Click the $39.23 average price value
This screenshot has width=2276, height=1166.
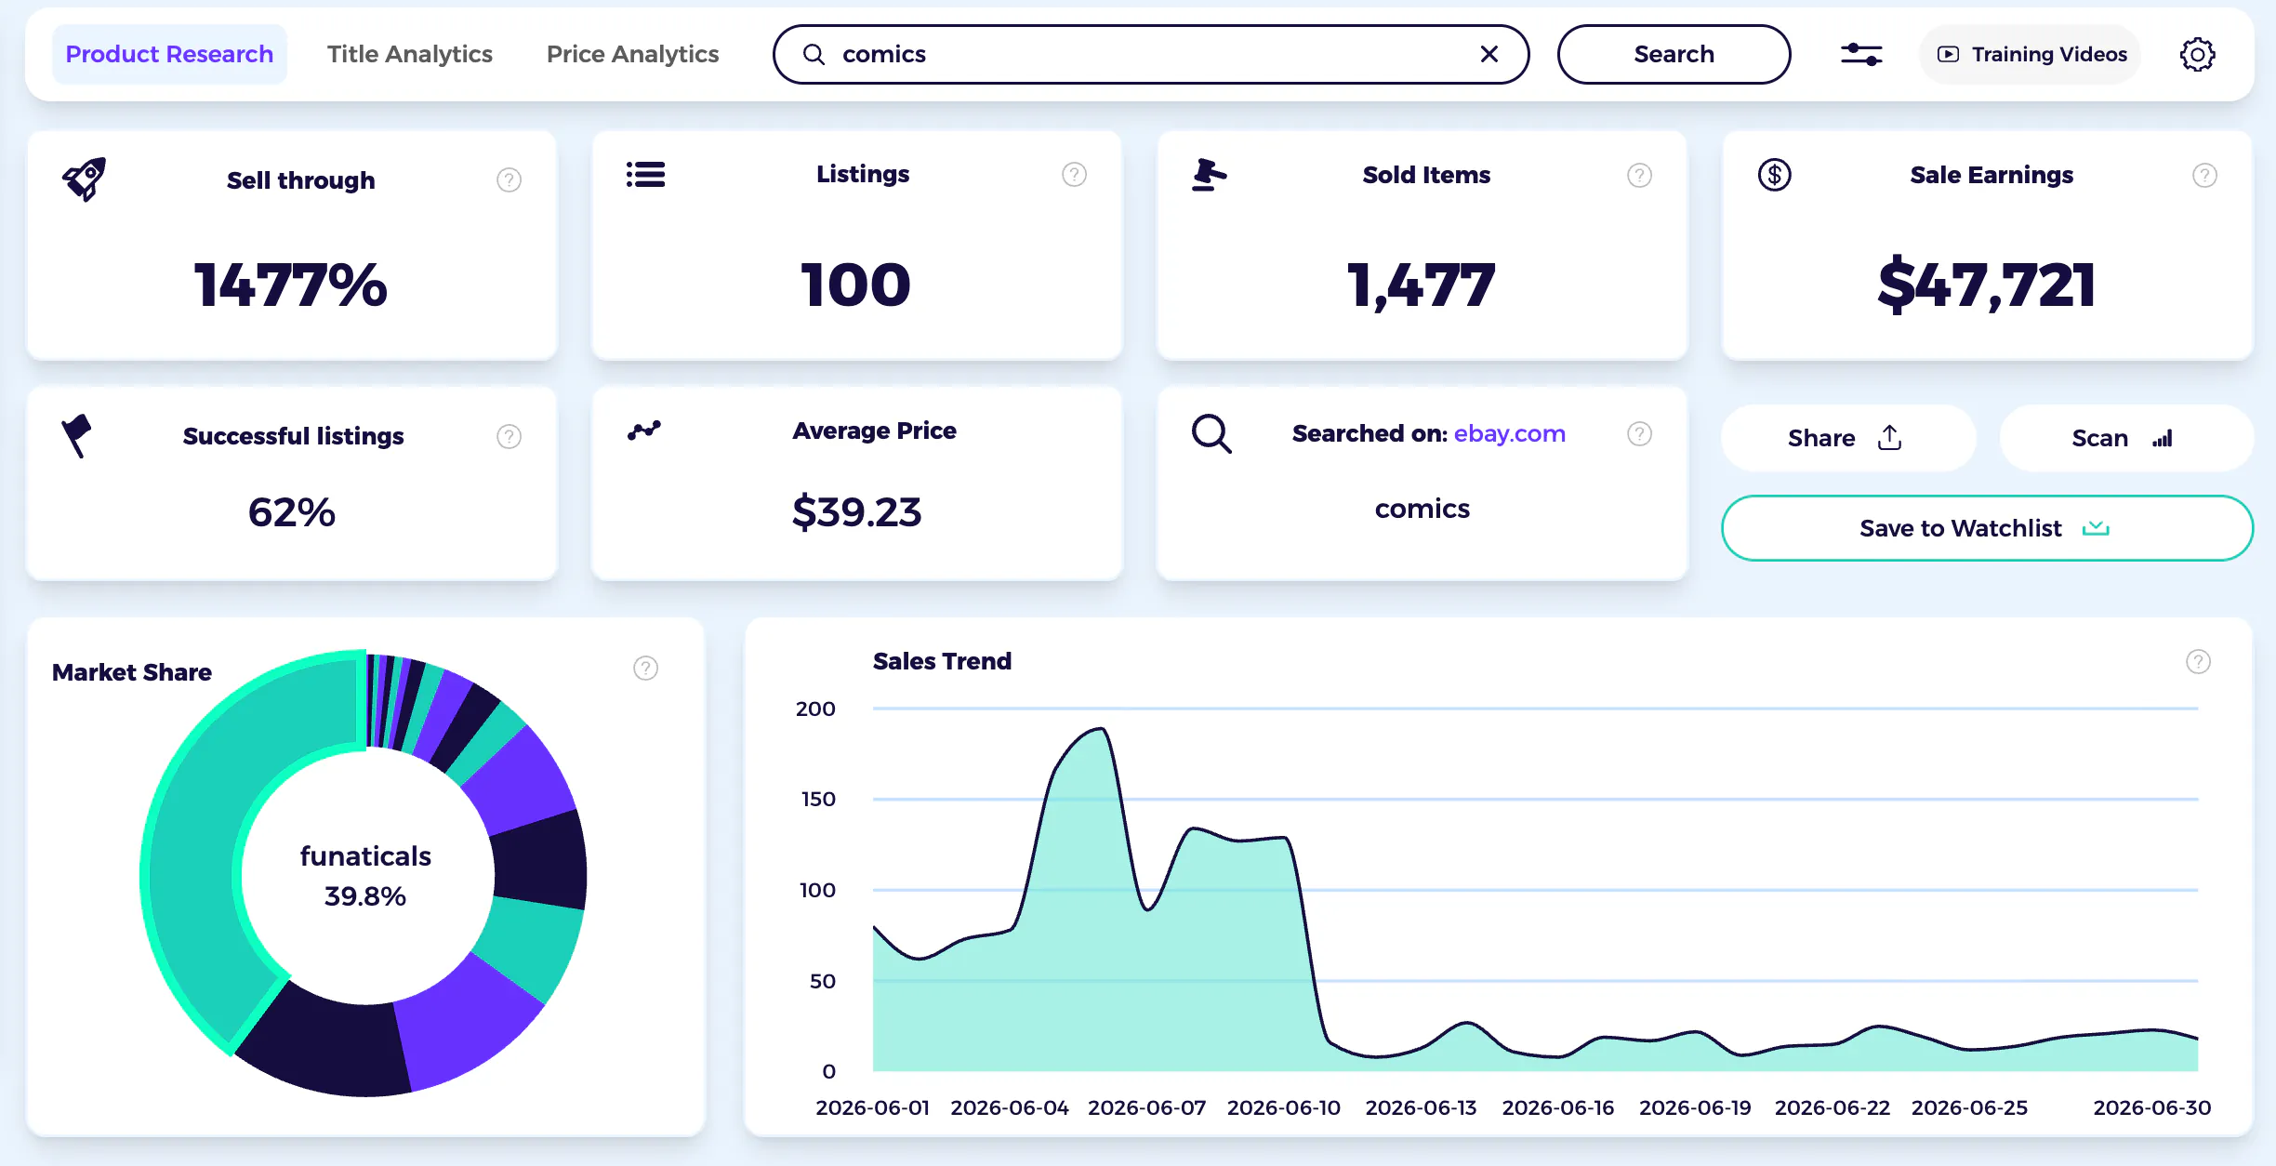pos(856,511)
